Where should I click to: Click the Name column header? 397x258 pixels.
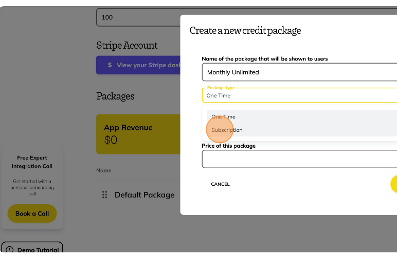(104, 170)
